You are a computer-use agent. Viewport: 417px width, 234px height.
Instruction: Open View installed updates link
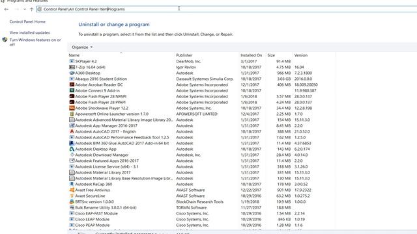[x=29, y=32]
